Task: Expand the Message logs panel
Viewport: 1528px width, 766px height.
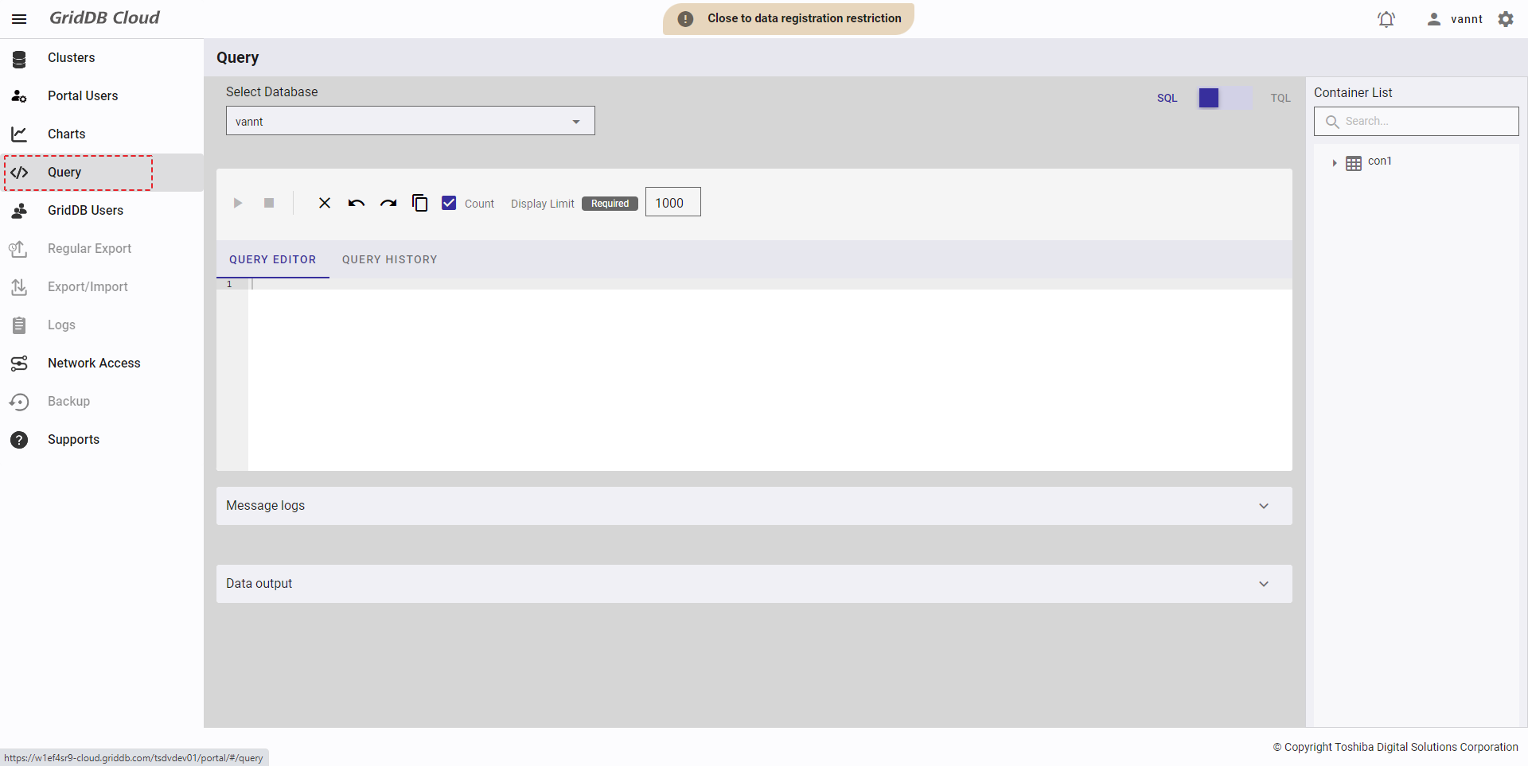Action: [1264, 506]
